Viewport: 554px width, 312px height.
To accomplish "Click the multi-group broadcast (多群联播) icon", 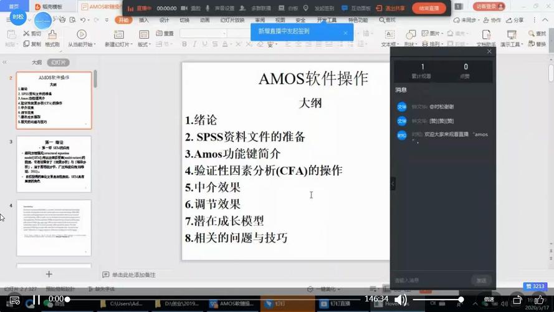I will pos(242,7).
